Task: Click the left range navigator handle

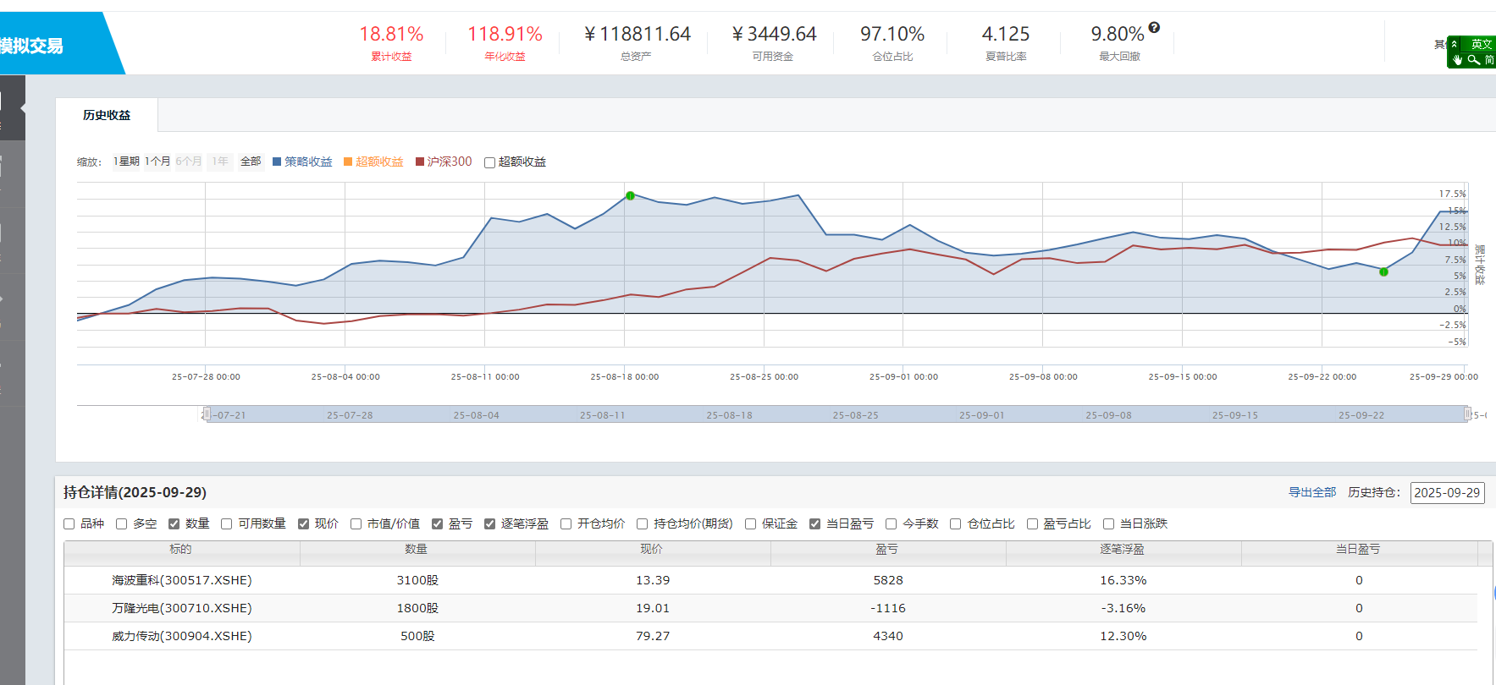Action: pyautogui.click(x=206, y=414)
